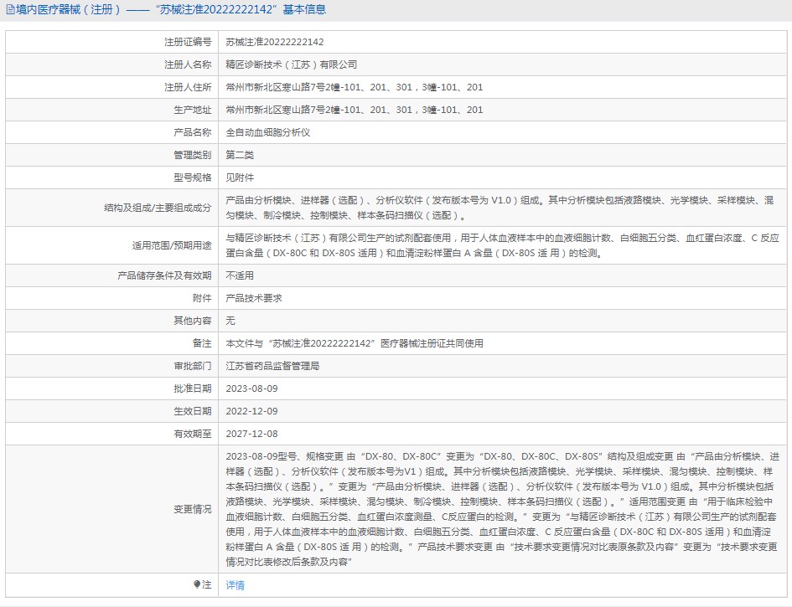The width and height of the screenshot is (792, 607).
Task: Select the 备注 row label
Action: click(x=202, y=343)
